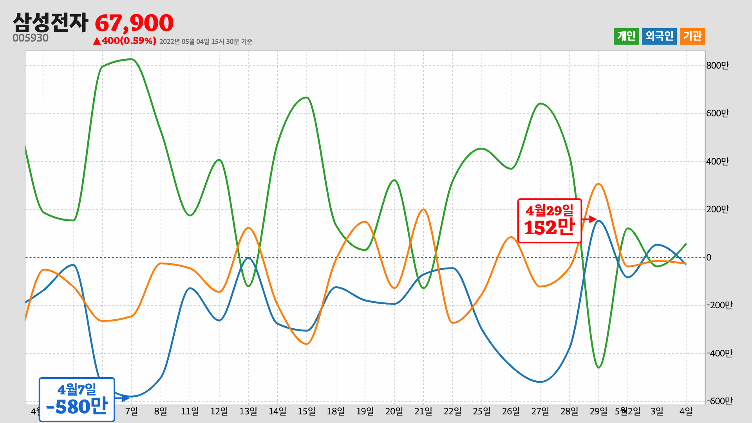Screen dimensions: 752x423
Task: Click the 67,900 price value
Action: (134, 23)
